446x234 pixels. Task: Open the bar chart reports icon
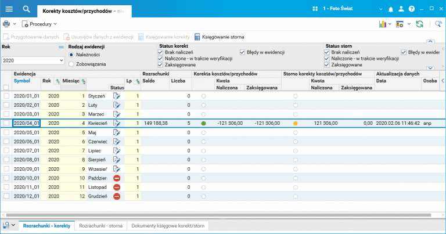point(383,24)
